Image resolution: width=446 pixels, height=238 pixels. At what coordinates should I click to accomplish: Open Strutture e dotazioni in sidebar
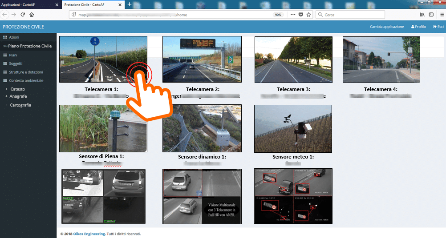[x=28, y=72]
